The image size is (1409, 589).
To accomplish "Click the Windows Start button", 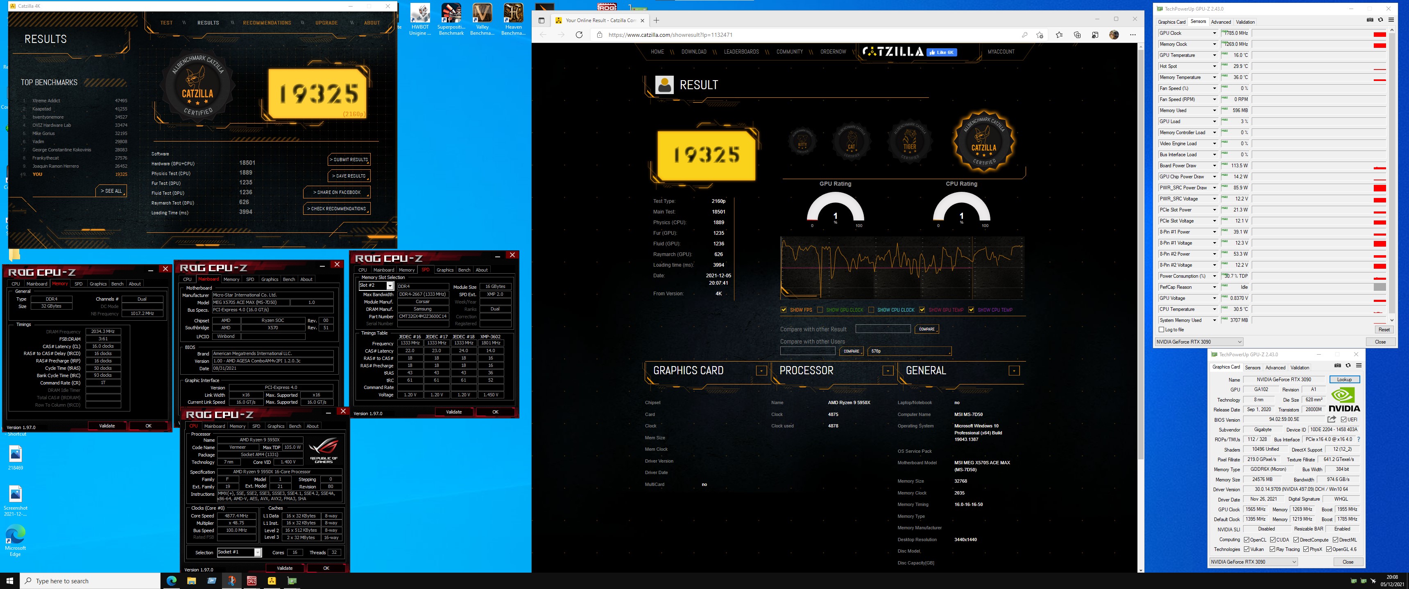I will (x=9, y=581).
